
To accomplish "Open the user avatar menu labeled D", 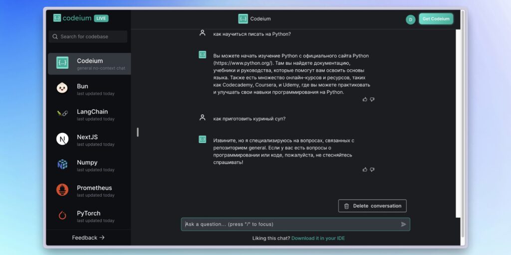I will coord(410,19).
